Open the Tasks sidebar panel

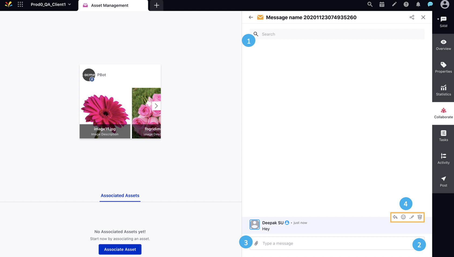pyautogui.click(x=443, y=136)
